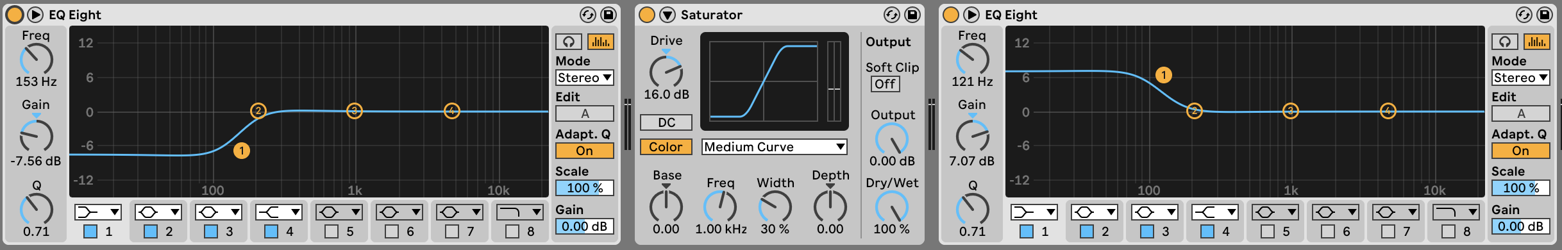Disable the Saturator Color button

pos(666,147)
